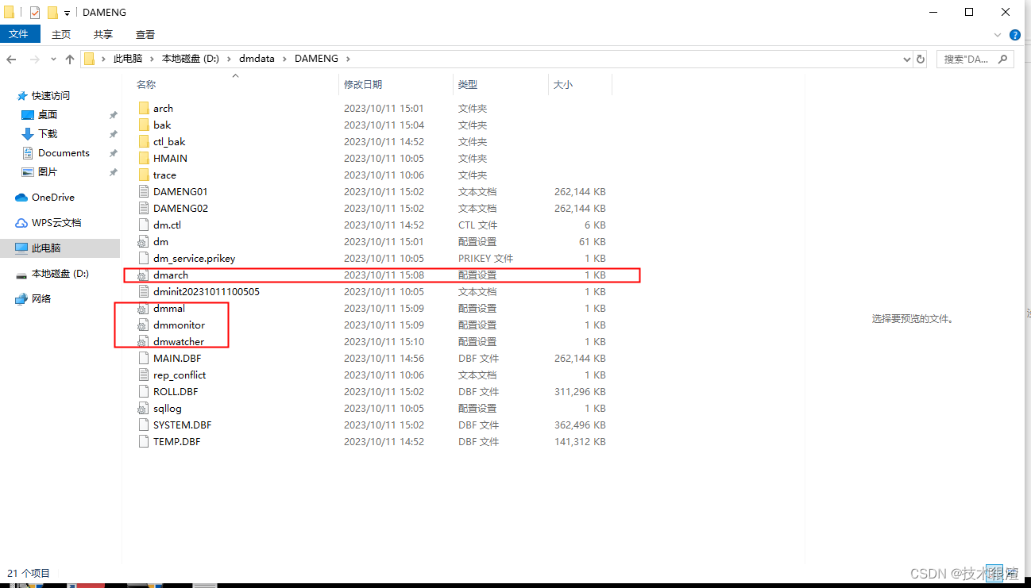This screenshot has height=588, width=1031.
Task: Select the MAIN.DBF file icon
Action: pyautogui.click(x=144, y=358)
